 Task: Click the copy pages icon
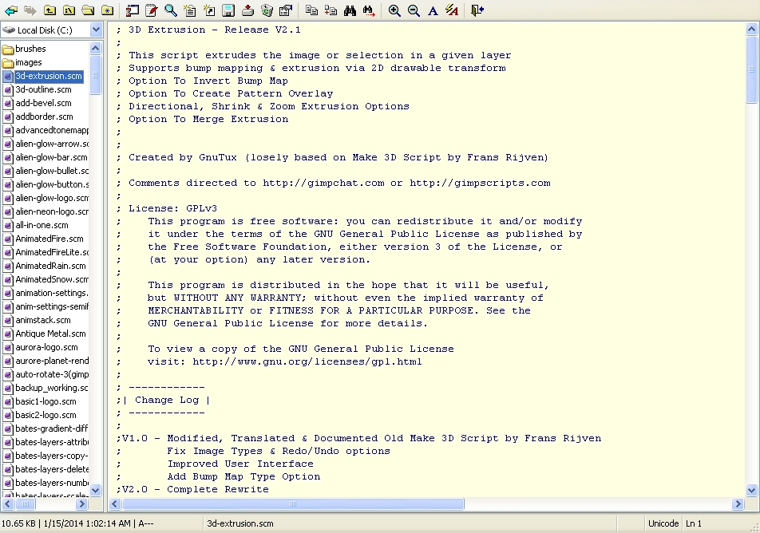click(311, 10)
